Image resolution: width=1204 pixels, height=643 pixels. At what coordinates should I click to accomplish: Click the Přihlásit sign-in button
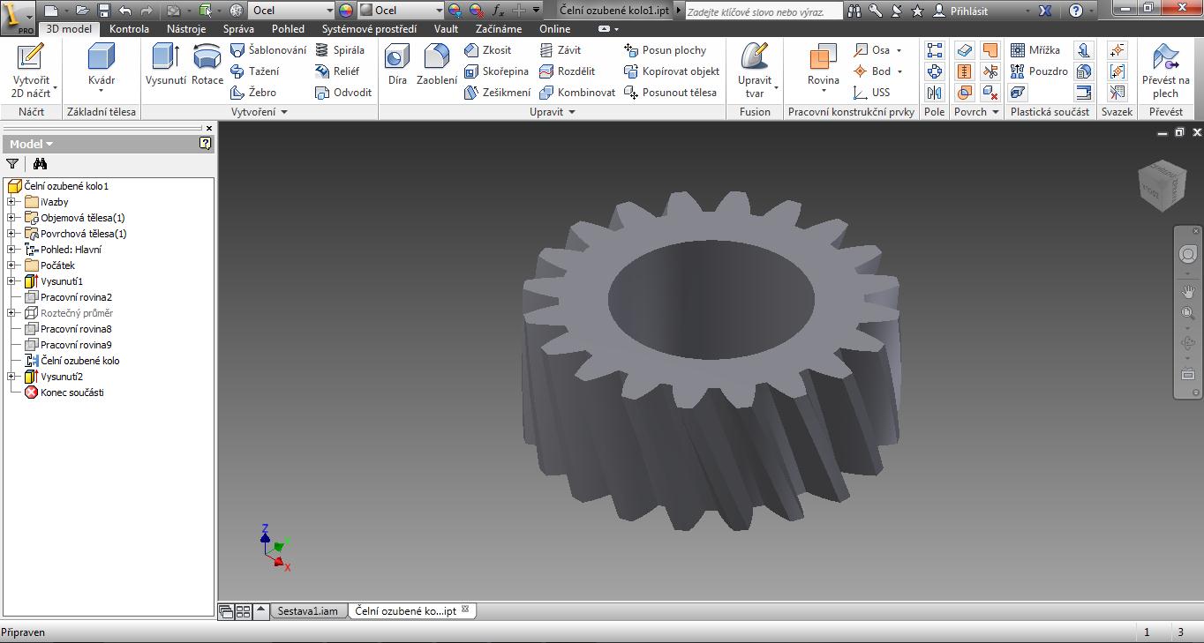tap(960, 11)
